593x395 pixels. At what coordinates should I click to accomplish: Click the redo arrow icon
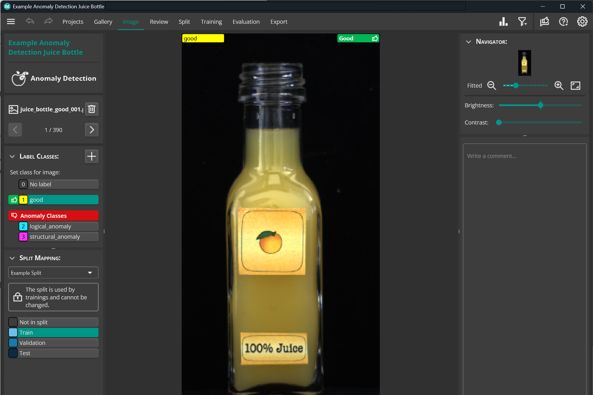(48, 22)
